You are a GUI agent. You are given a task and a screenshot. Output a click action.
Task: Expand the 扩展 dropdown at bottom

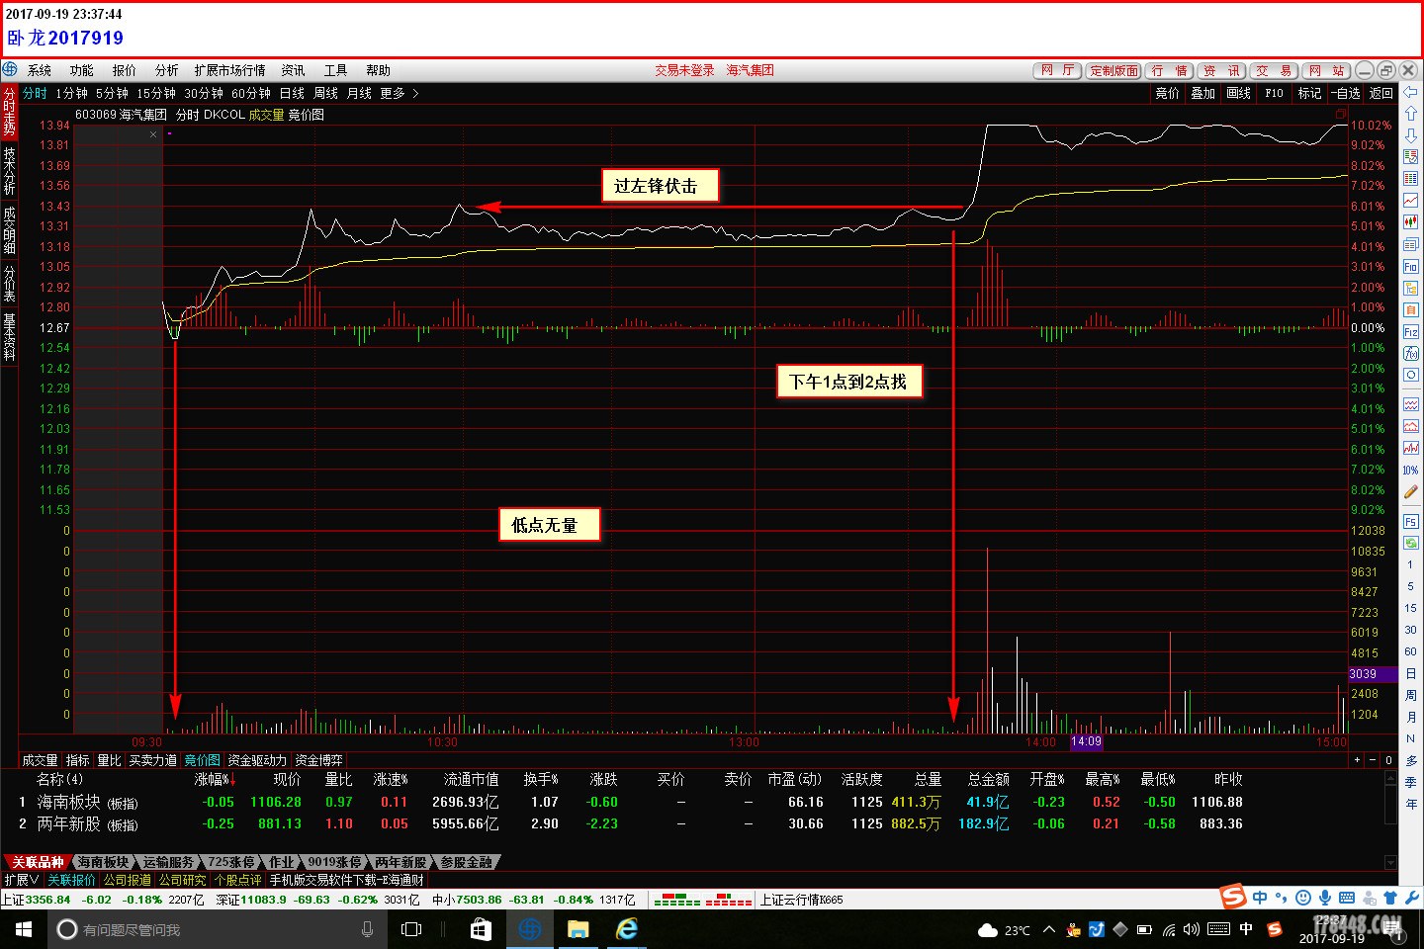[x=22, y=880]
